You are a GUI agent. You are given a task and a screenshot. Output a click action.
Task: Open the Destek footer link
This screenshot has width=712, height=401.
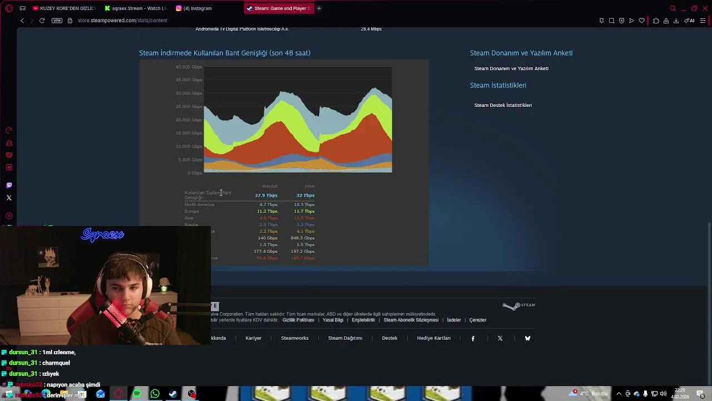point(389,338)
